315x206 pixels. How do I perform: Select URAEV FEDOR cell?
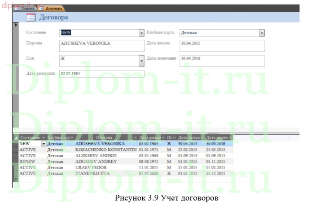tap(106, 167)
